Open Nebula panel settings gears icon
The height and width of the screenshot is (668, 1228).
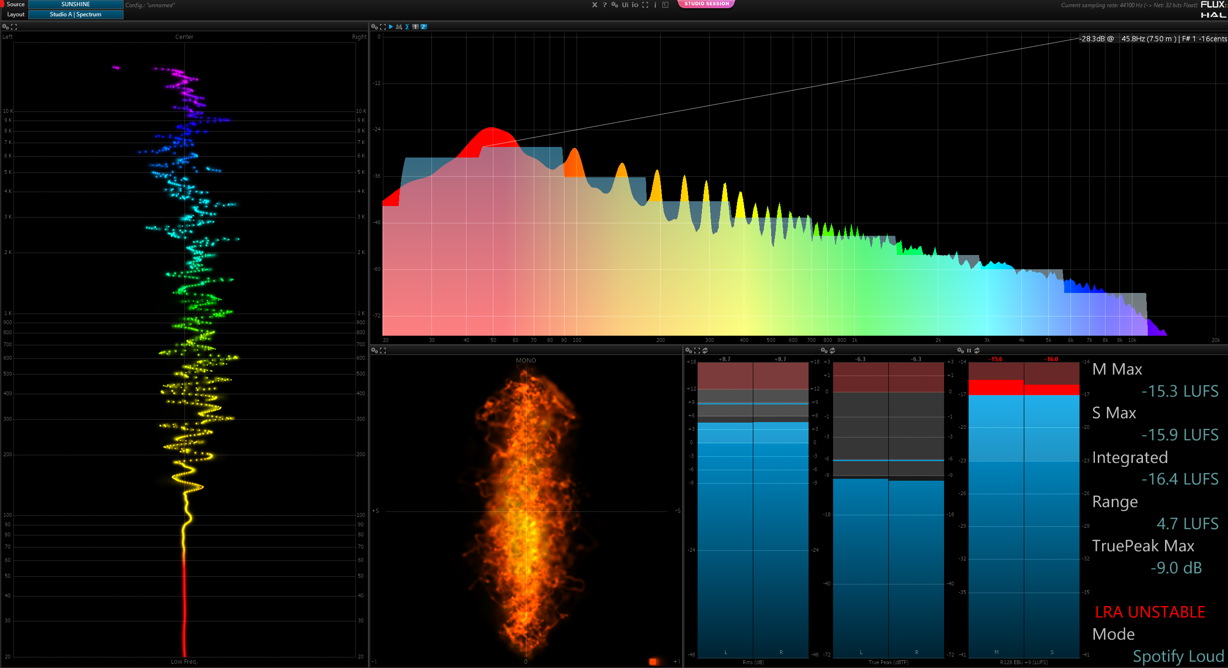[x=5, y=27]
